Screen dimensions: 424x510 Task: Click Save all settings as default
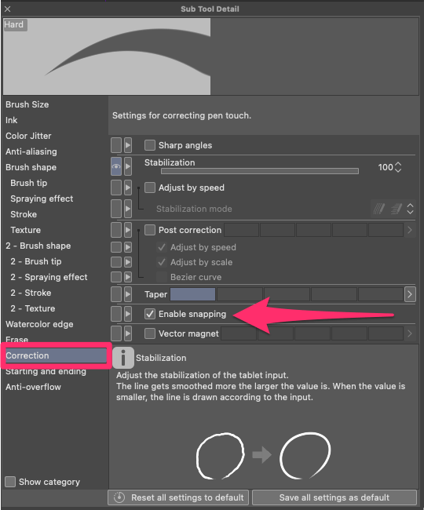point(334,497)
